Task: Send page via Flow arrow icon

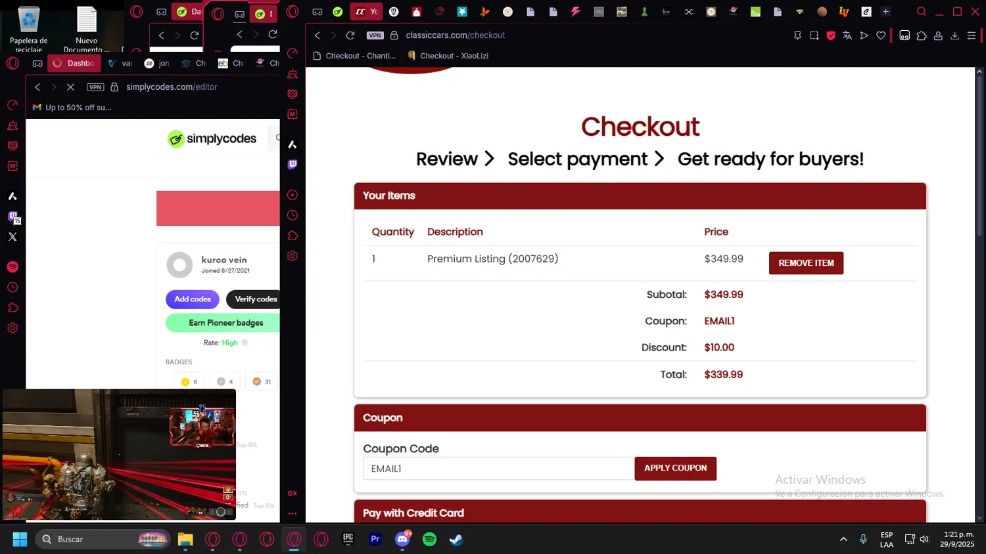Action: (x=864, y=35)
